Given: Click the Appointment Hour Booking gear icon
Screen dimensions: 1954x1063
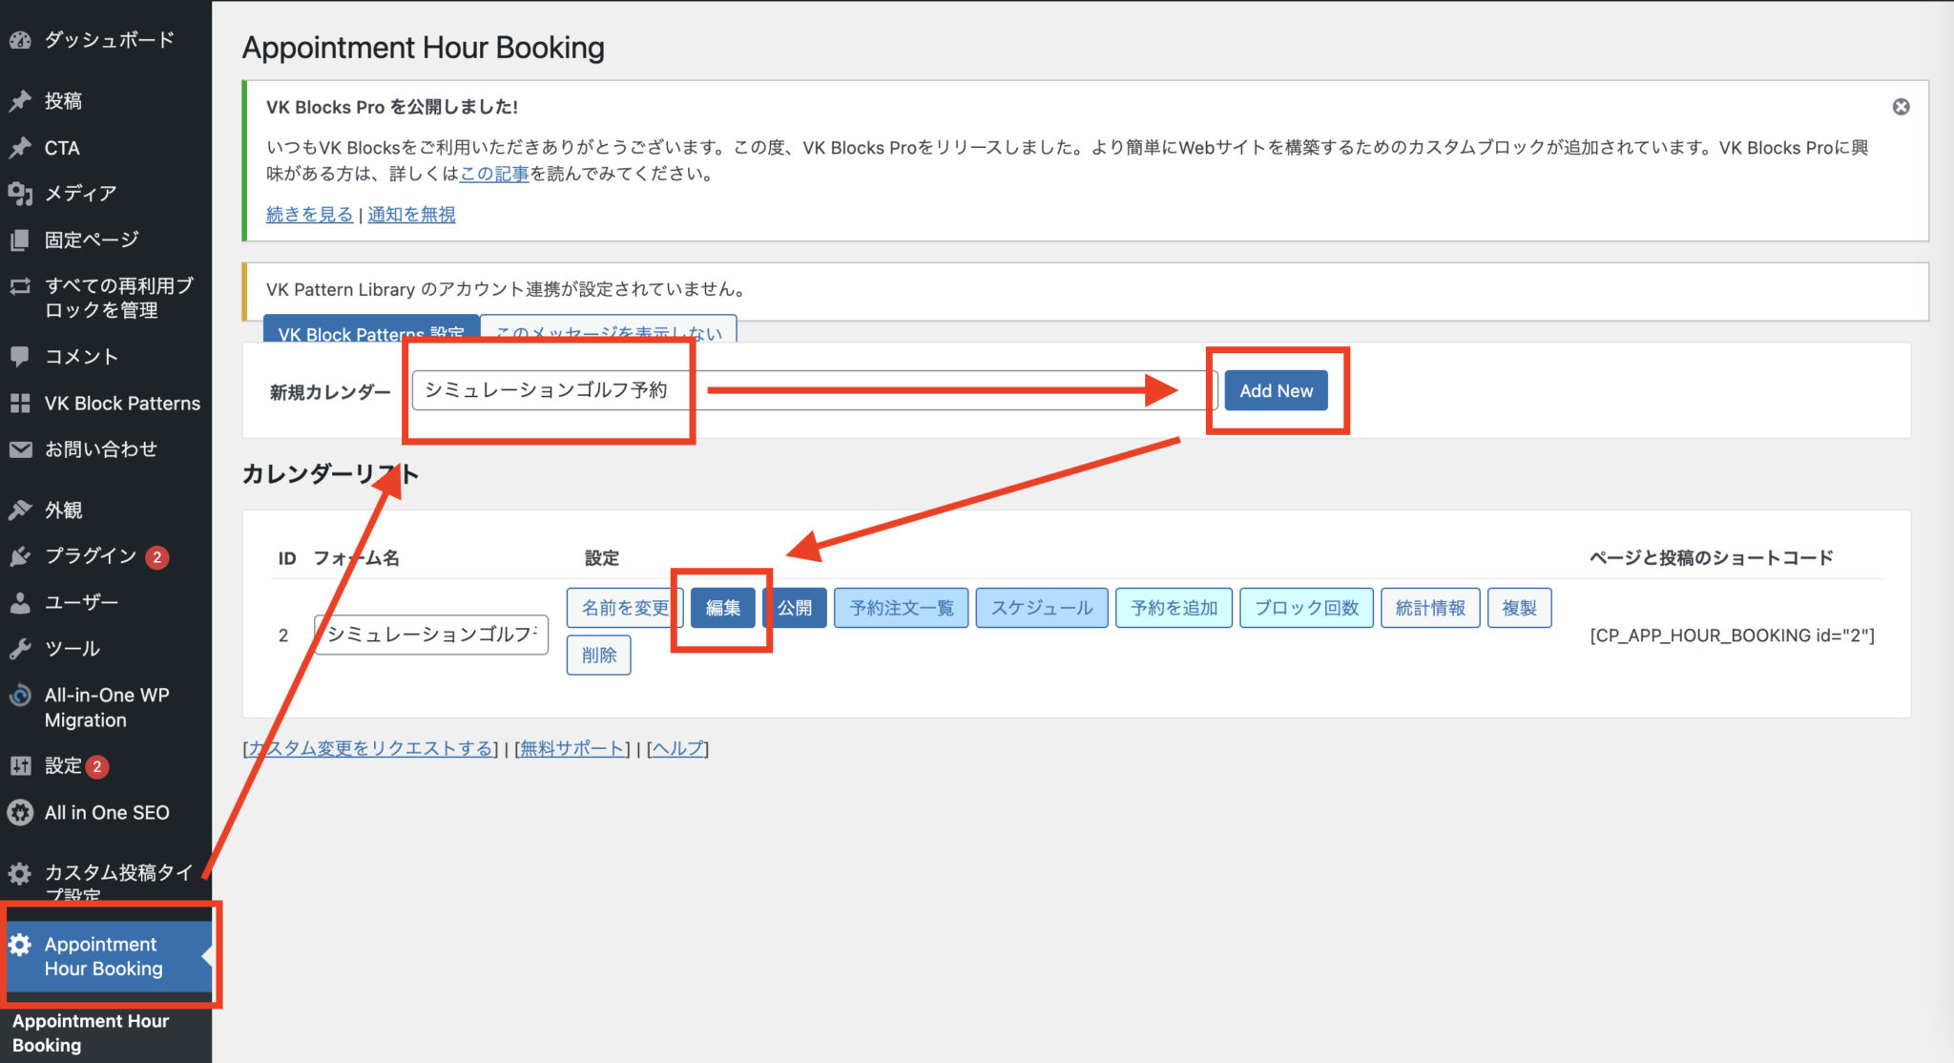Looking at the screenshot, I should [x=21, y=944].
